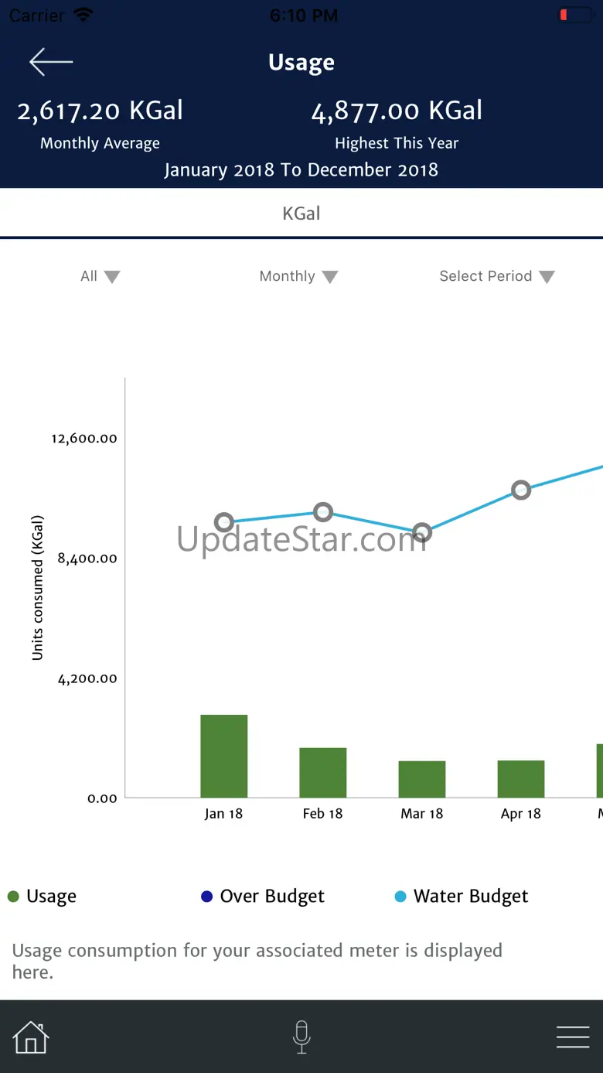
Task: Open the Select Period dropdown
Action: (x=496, y=276)
